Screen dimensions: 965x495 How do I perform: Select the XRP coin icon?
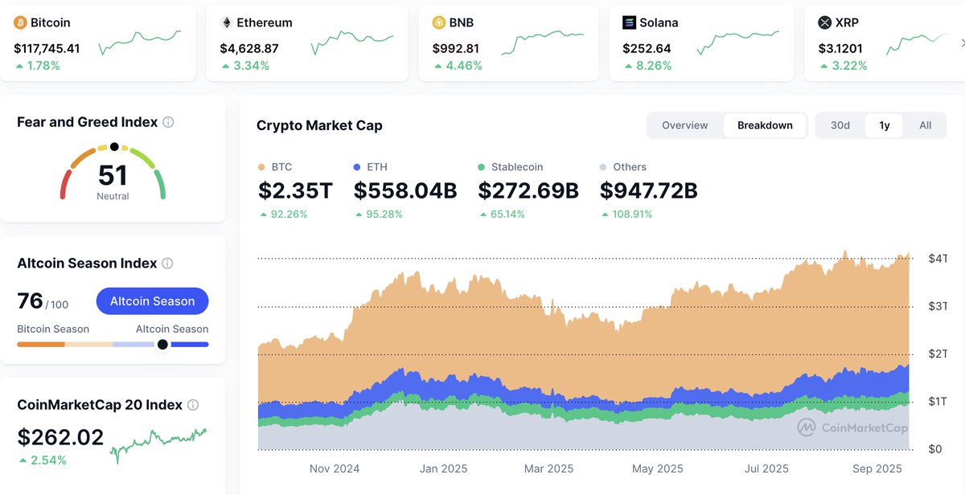(823, 22)
